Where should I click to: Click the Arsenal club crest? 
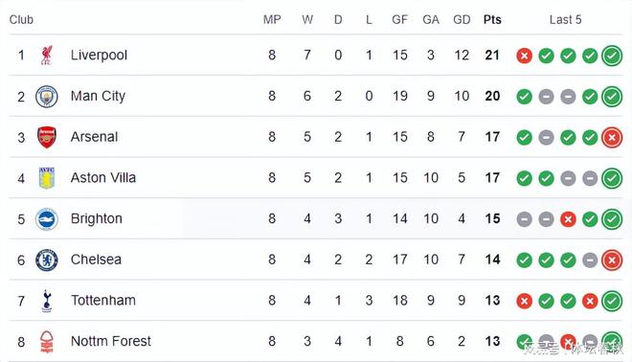47,137
